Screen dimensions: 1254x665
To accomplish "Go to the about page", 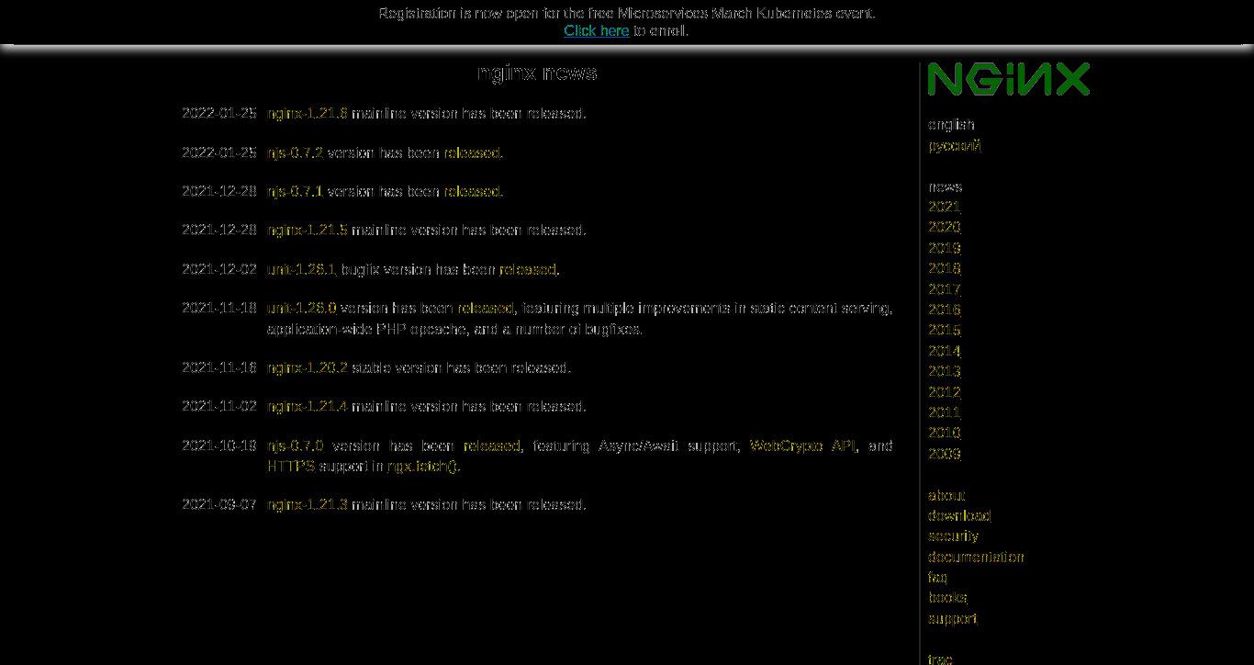I will (x=946, y=495).
